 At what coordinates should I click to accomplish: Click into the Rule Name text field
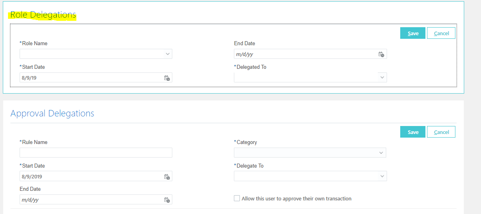(96, 152)
